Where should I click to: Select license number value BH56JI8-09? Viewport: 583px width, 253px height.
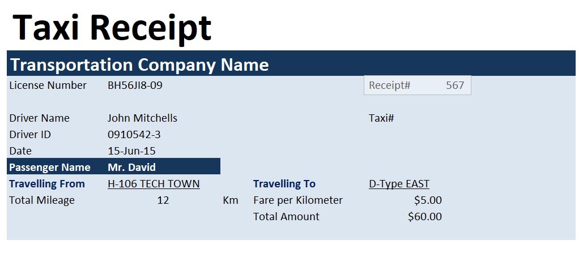coord(135,85)
